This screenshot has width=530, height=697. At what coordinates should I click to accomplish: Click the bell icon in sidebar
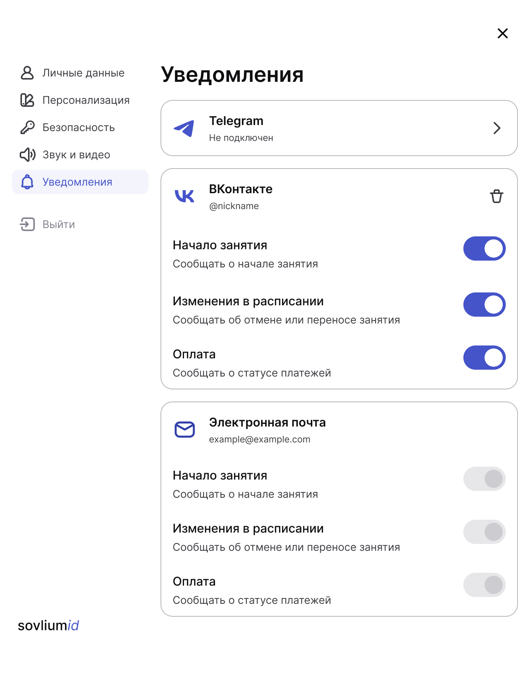click(x=27, y=182)
